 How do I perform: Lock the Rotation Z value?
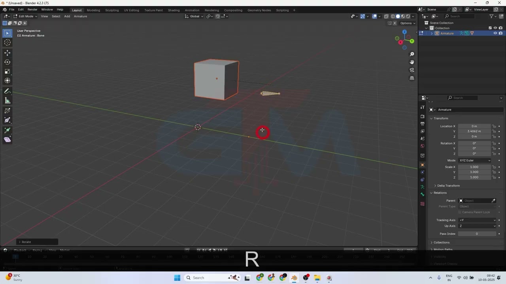pyautogui.click(x=494, y=154)
